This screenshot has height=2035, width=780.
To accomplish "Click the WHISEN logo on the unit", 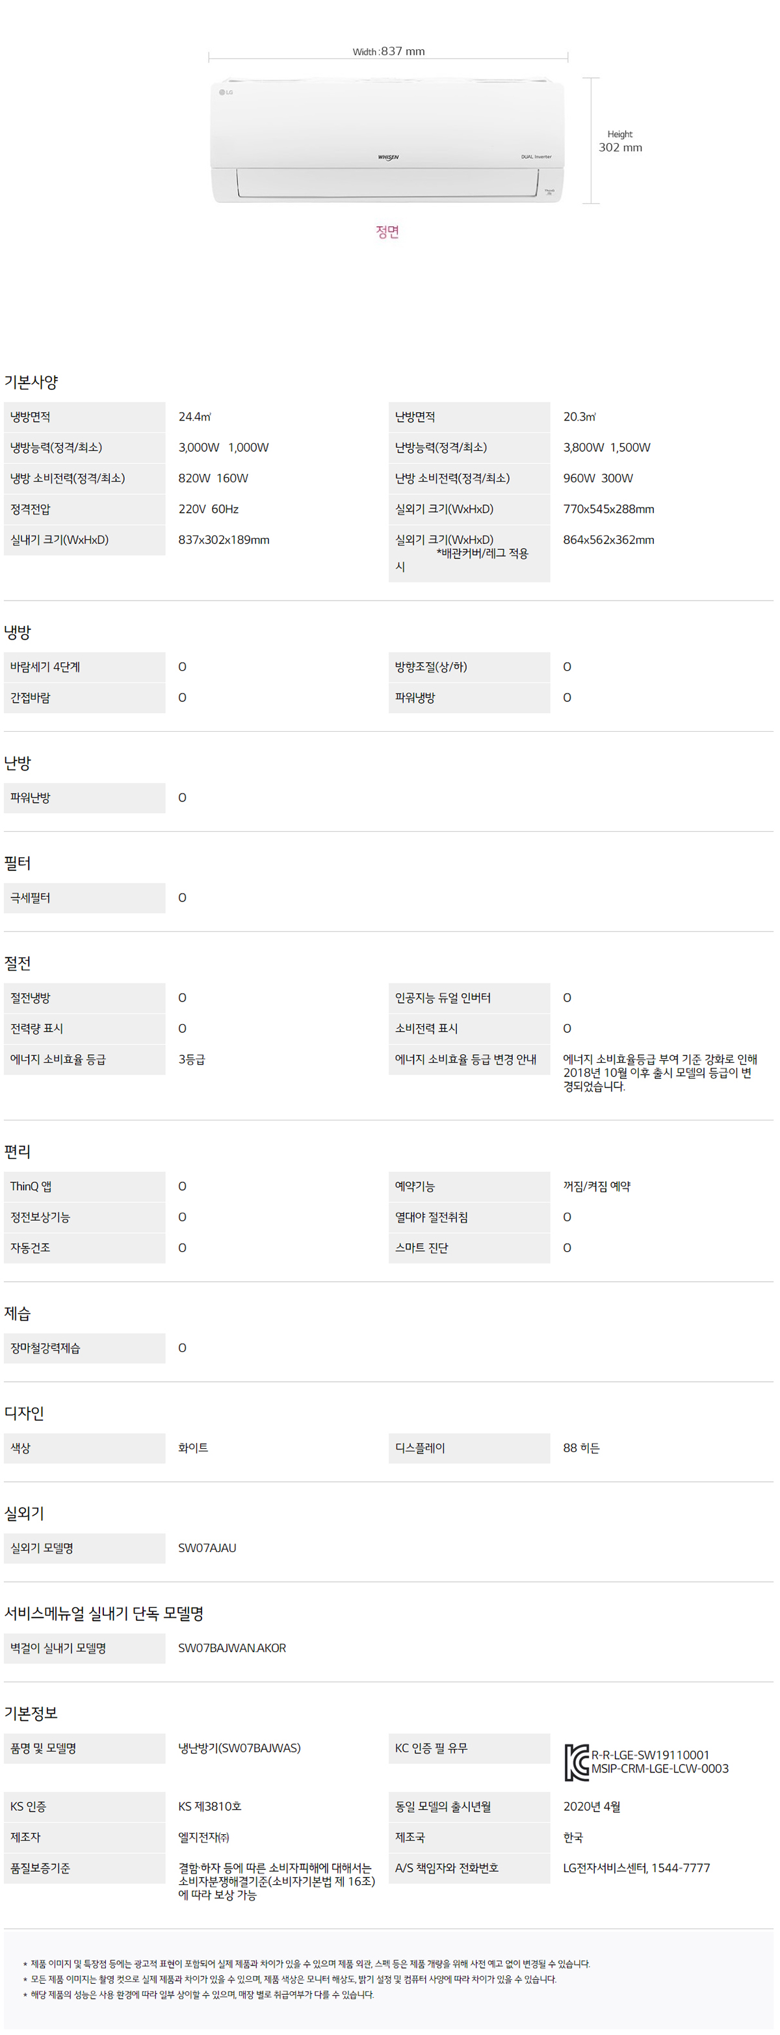I will [x=388, y=157].
